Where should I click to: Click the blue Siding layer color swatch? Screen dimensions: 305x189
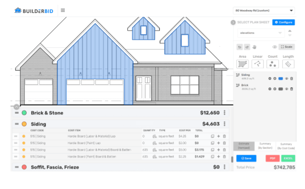coord(280,79)
